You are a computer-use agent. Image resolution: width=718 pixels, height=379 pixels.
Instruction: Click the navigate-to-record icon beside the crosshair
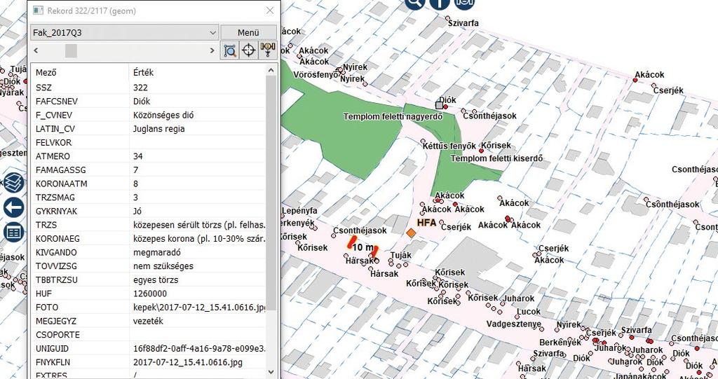tap(268, 50)
